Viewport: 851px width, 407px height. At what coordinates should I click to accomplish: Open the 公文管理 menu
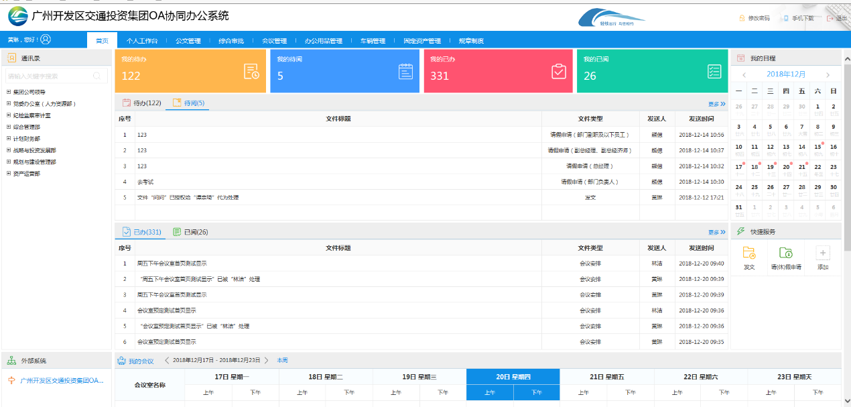188,41
